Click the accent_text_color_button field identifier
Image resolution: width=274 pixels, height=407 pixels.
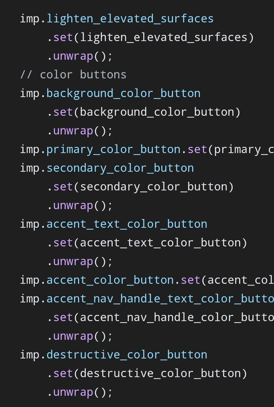click(x=127, y=224)
